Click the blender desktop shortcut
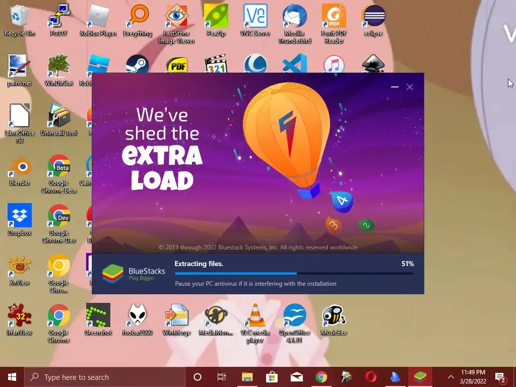This screenshot has width=516, height=387. point(20,170)
